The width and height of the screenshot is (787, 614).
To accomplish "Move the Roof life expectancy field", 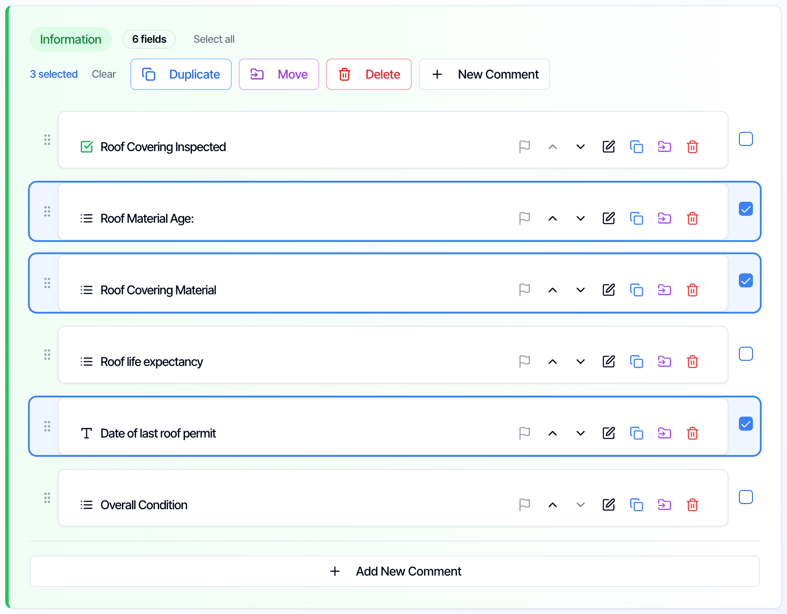I will click(x=665, y=362).
